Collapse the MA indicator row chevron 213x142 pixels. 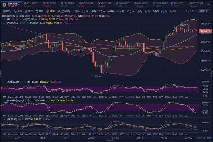4,19
